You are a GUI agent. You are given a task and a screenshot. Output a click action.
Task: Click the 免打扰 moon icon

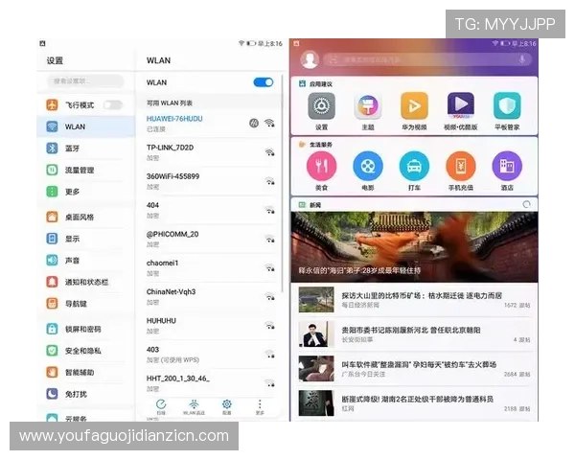tap(52, 394)
